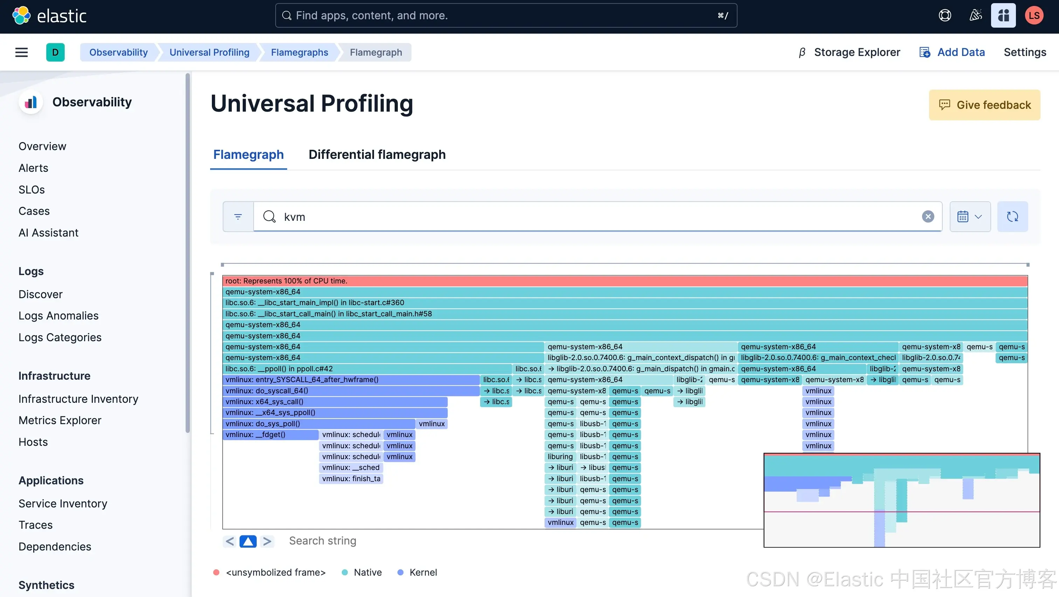Click the D space selector badge
Image resolution: width=1059 pixels, height=597 pixels.
point(55,52)
